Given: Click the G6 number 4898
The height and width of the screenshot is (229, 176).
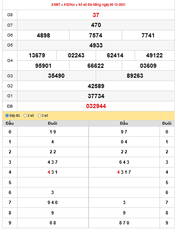Looking at the screenshot, I should [x=43, y=35].
